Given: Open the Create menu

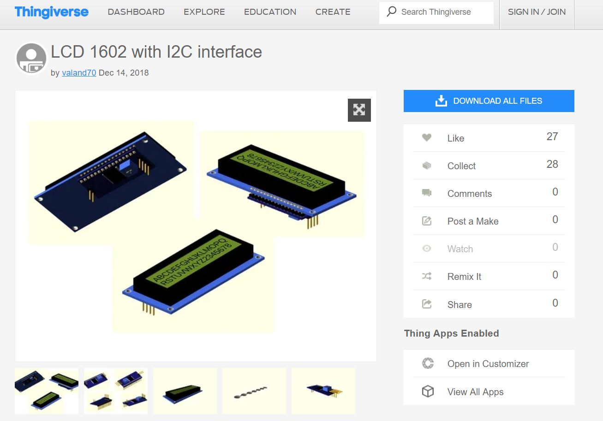Looking at the screenshot, I should 333,12.
